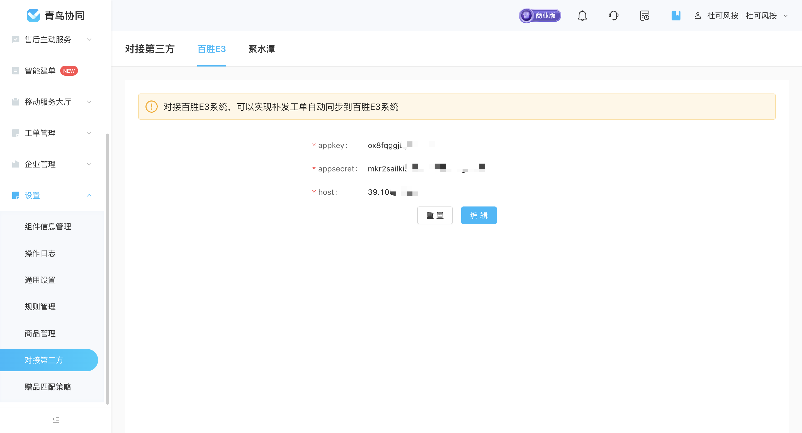Collapse the sidebar with fold icon
The width and height of the screenshot is (802, 433).
tap(56, 420)
